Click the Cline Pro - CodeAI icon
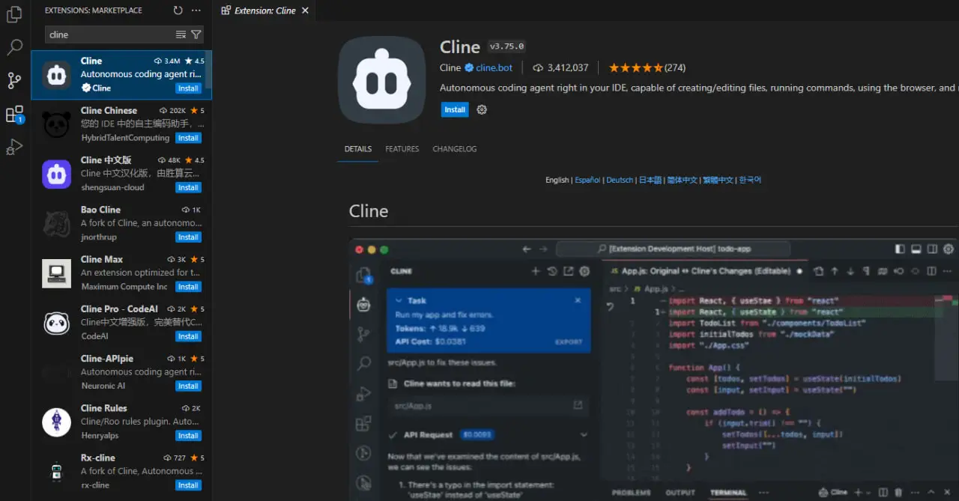959x501 pixels. point(56,323)
